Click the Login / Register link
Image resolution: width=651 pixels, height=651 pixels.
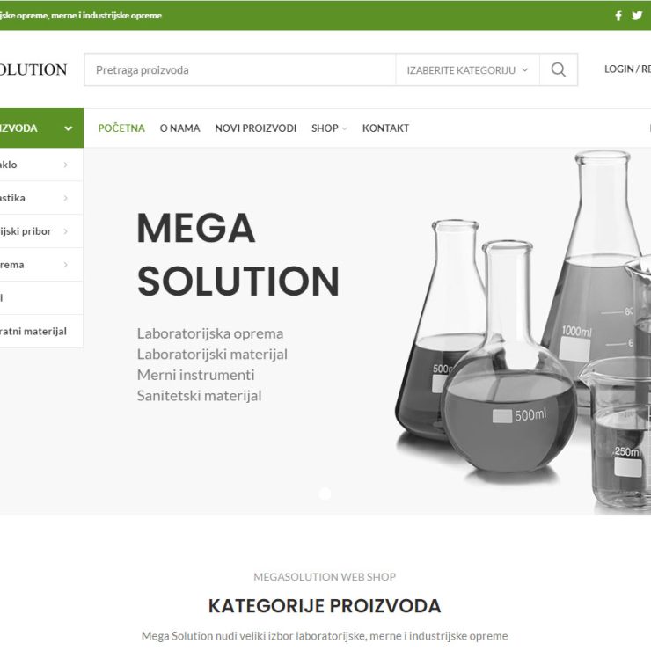click(x=627, y=69)
